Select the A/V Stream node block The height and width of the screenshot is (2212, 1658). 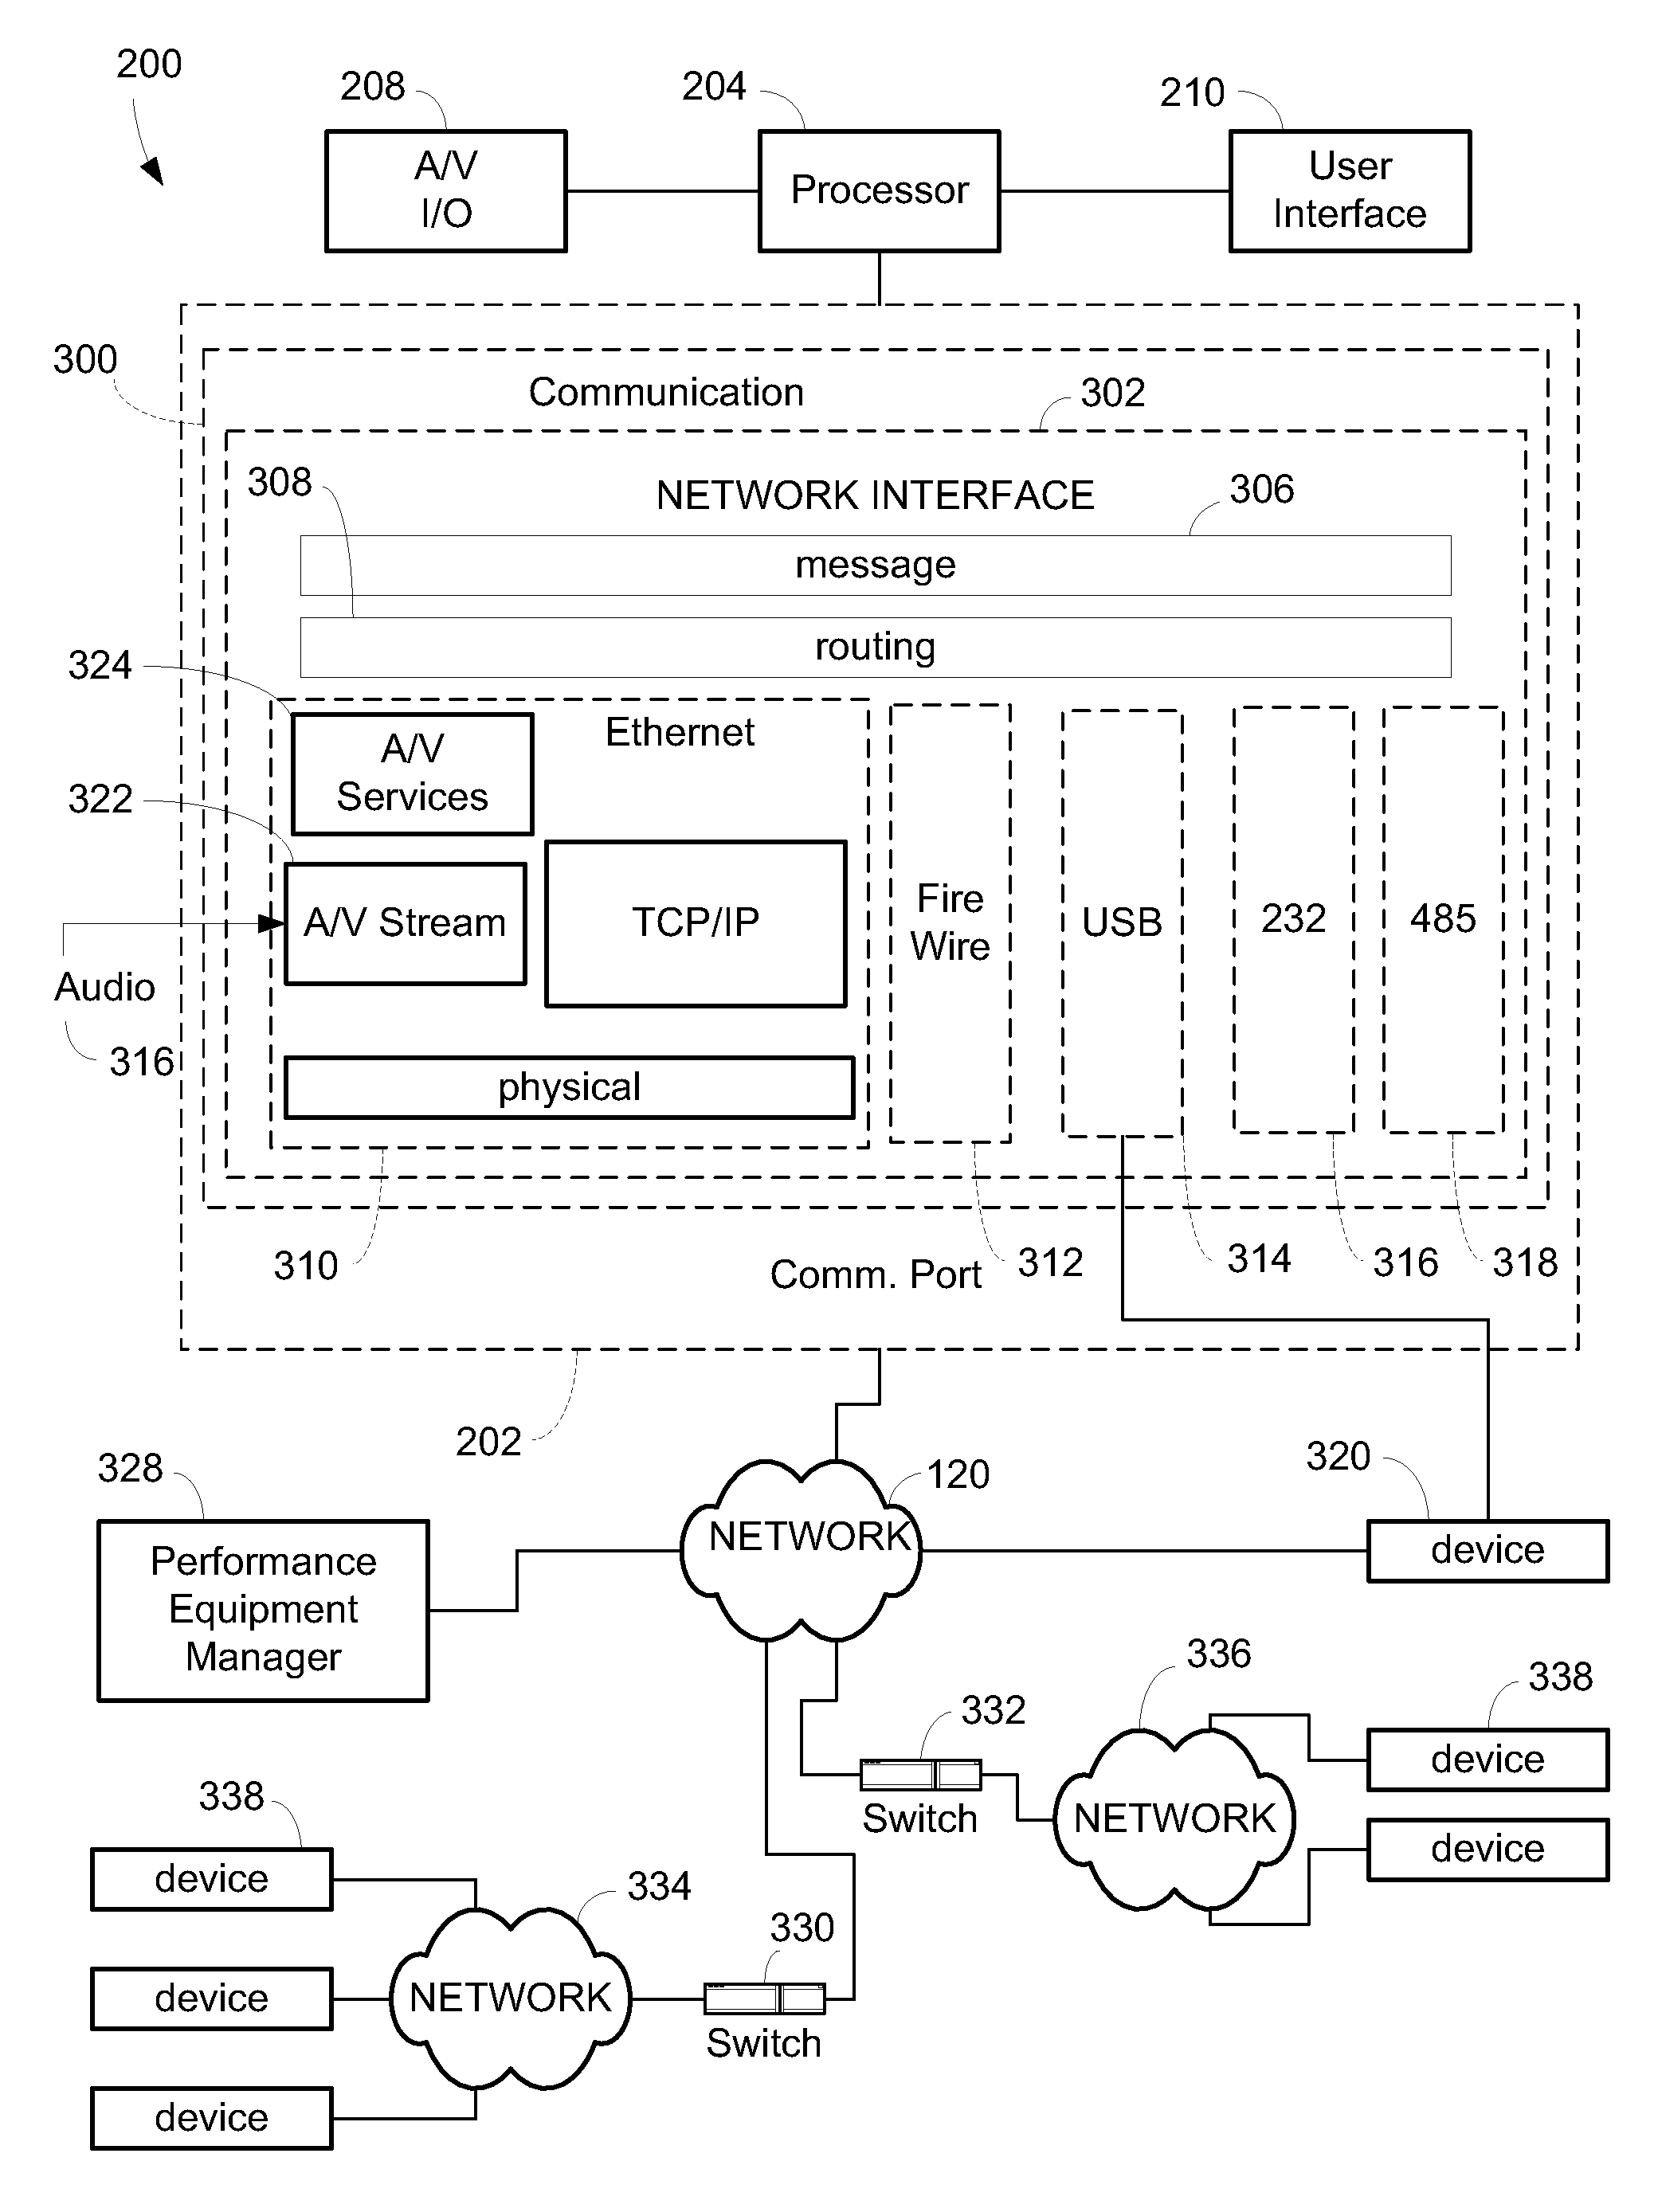pyautogui.click(x=380, y=867)
